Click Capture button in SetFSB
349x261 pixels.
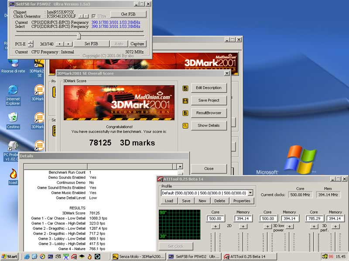click(x=137, y=44)
